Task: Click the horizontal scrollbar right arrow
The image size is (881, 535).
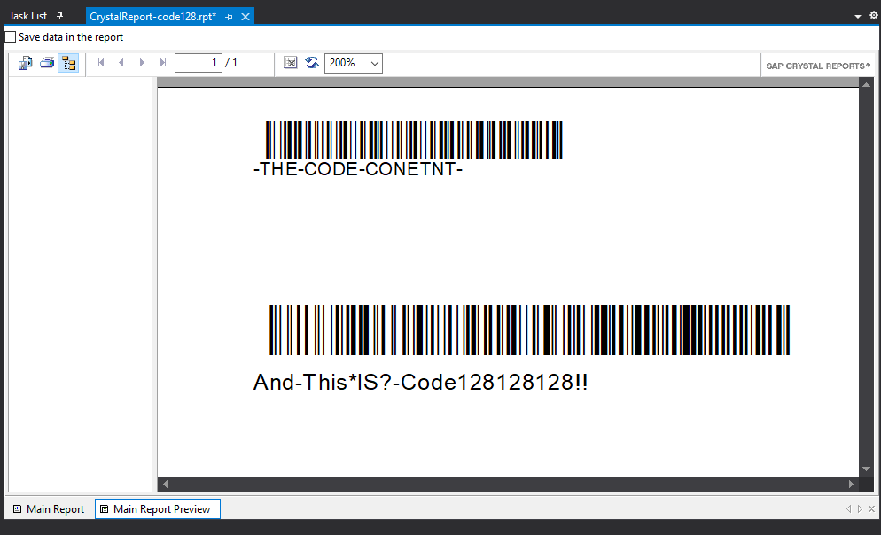Action: coord(851,484)
